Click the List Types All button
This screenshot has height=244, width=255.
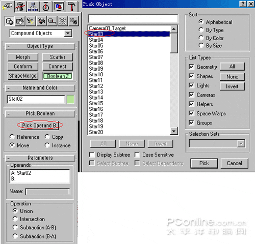(x=232, y=67)
